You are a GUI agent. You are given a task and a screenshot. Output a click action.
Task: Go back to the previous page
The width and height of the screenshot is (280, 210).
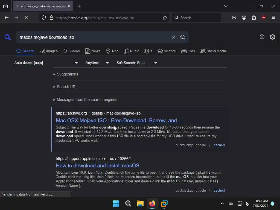pos(7,17)
